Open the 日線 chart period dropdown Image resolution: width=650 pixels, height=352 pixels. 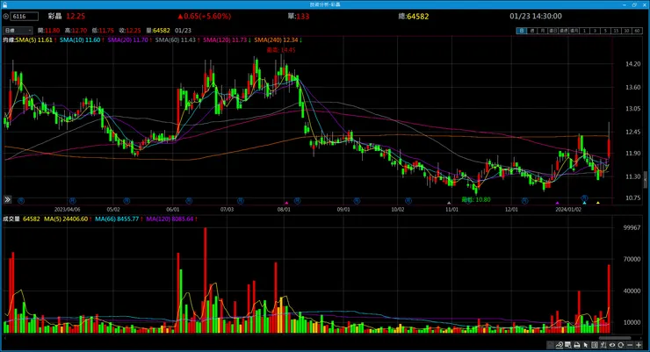click(x=18, y=30)
